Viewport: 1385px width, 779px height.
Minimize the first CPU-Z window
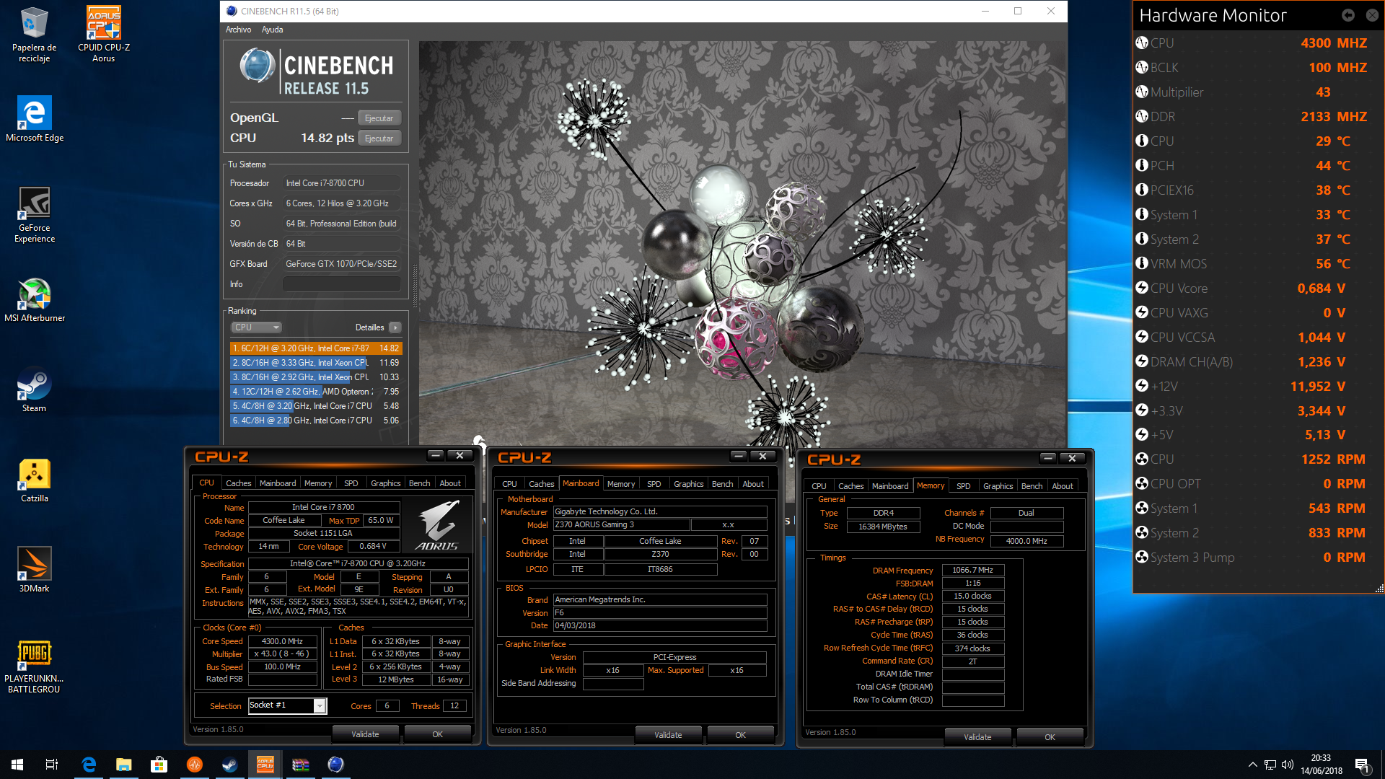[x=435, y=455]
